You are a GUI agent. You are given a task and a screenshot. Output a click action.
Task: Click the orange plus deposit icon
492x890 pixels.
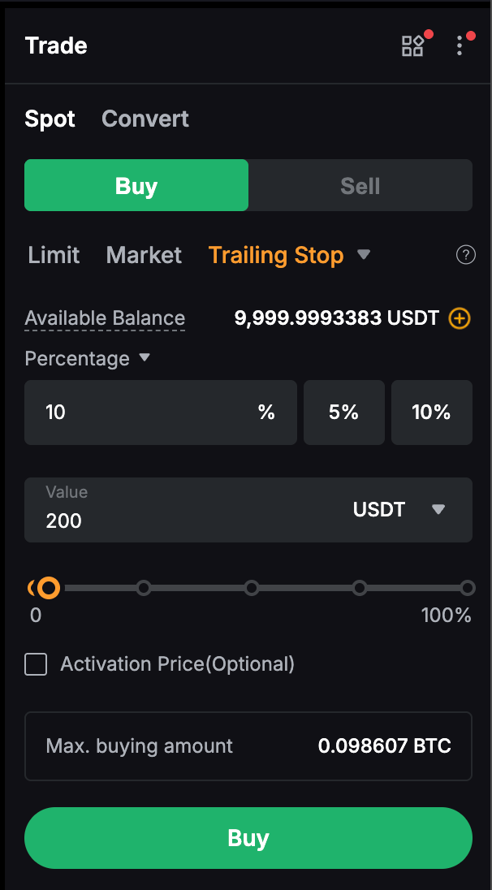[x=460, y=318]
